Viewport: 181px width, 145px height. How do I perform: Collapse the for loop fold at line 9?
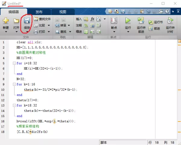[x=14, y=84]
